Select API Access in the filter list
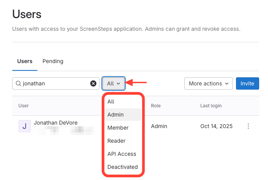Screen dimensions: 268x180 (x=122, y=154)
